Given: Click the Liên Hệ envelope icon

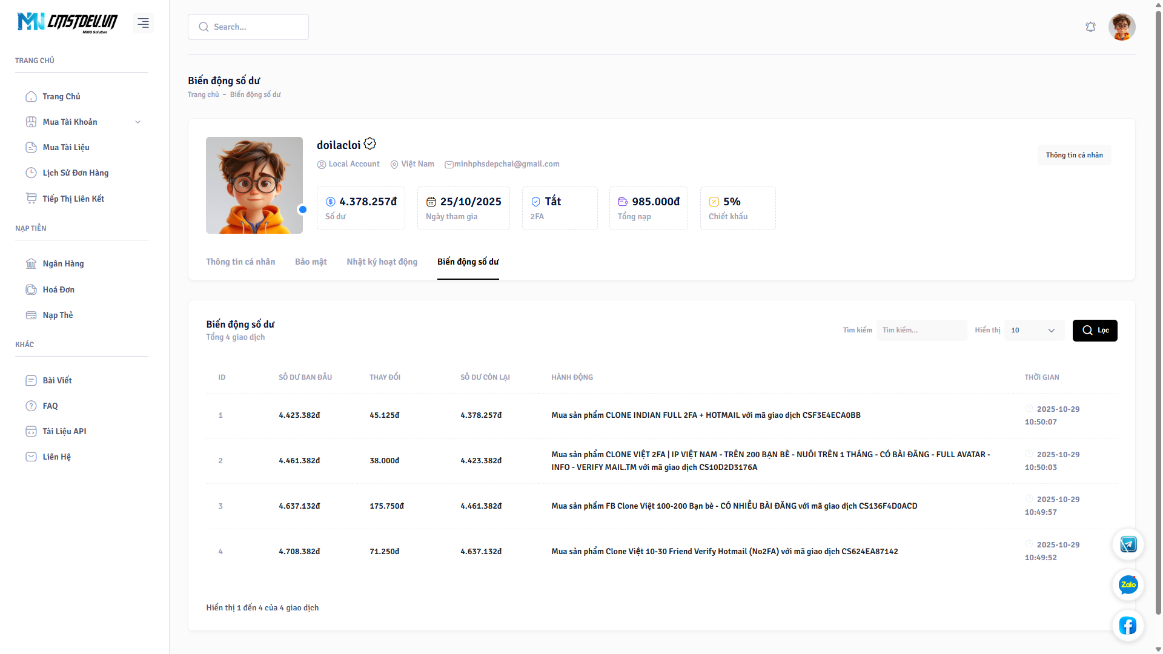Looking at the screenshot, I should click(31, 457).
